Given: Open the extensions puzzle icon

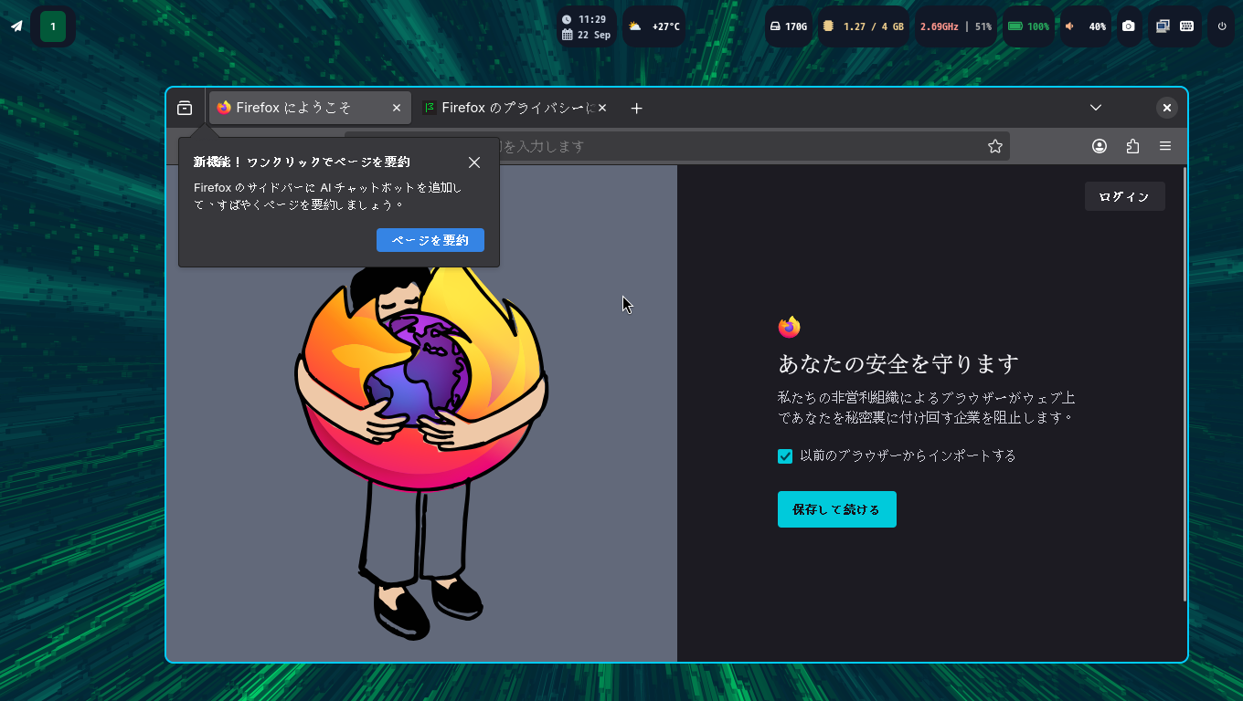Looking at the screenshot, I should [x=1132, y=146].
